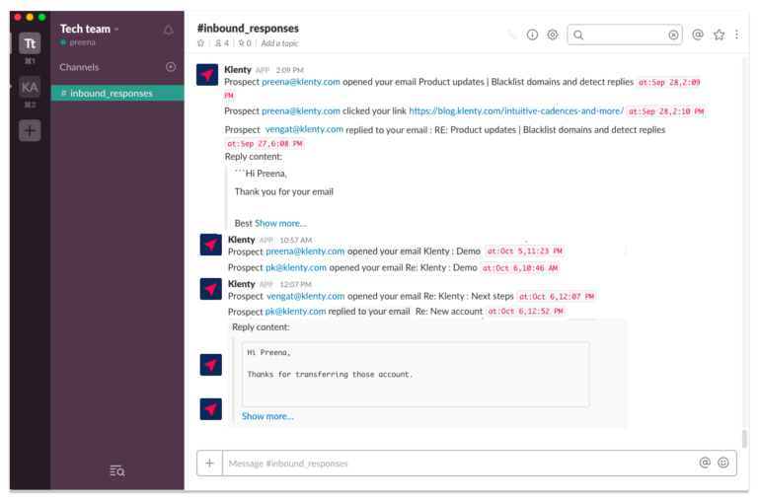Open attachment plus button in message box
758x502 pixels.
click(209, 464)
